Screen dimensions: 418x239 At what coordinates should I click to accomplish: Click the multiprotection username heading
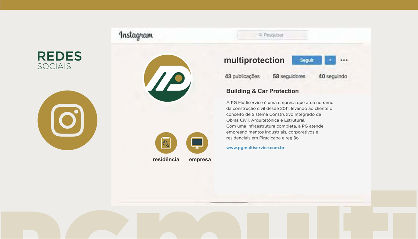click(254, 60)
